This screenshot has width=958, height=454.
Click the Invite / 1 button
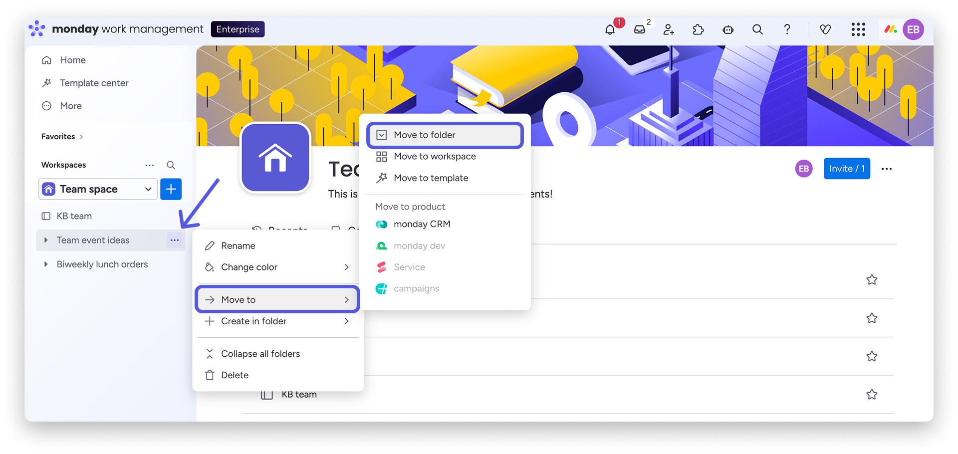[x=847, y=169]
